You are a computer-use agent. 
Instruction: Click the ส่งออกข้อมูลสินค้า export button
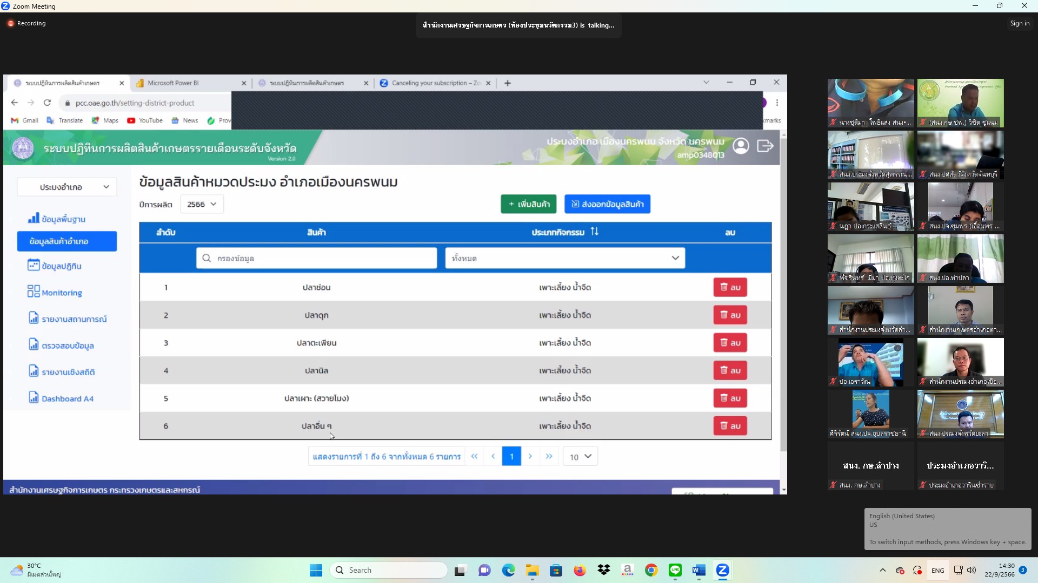click(x=607, y=204)
